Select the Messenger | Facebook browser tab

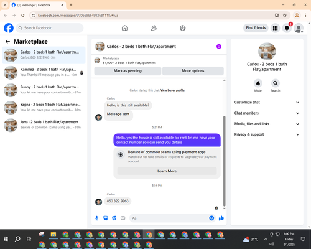[x=37, y=5]
